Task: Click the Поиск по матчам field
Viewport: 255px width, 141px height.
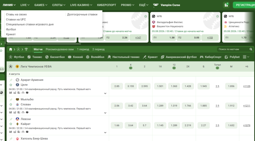Action: click(x=233, y=49)
